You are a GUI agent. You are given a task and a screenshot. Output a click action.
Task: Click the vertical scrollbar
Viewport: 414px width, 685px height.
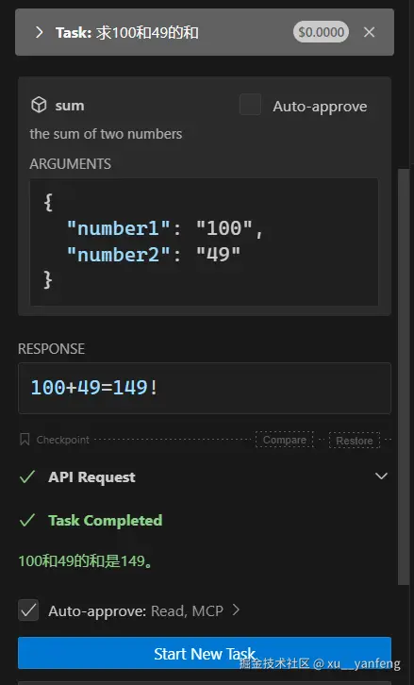tap(403, 376)
